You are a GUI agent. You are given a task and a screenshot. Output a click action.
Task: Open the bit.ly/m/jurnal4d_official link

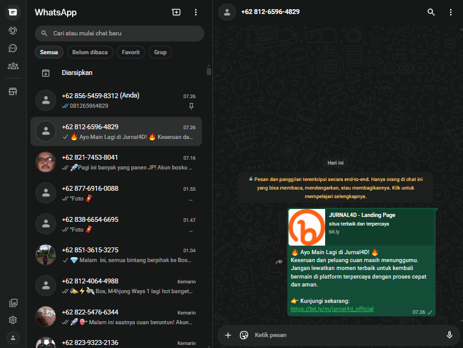click(332, 309)
